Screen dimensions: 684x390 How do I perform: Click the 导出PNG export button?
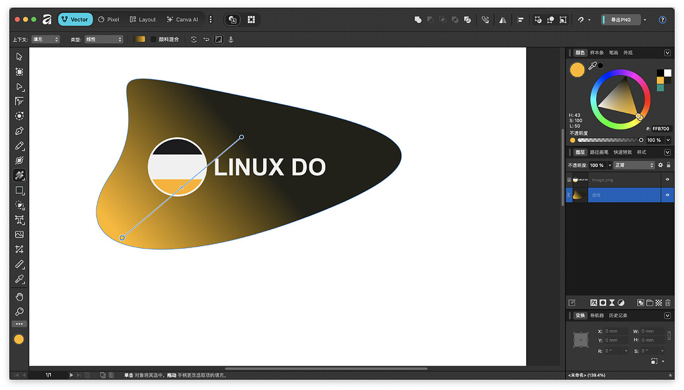[621, 20]
